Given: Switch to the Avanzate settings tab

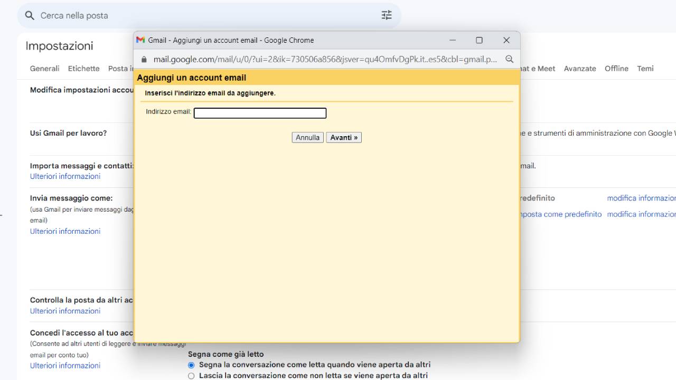Looking at the screenshot, I should [x=580, y=68].
